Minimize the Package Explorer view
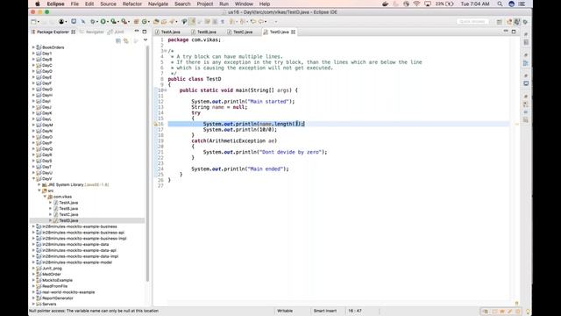This screenshot has height=316, width=561. (x=137, y=32)
